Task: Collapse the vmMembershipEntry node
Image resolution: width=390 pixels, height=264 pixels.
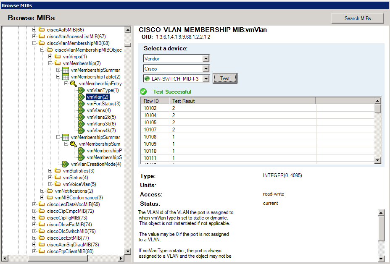Action: [66, 83]
